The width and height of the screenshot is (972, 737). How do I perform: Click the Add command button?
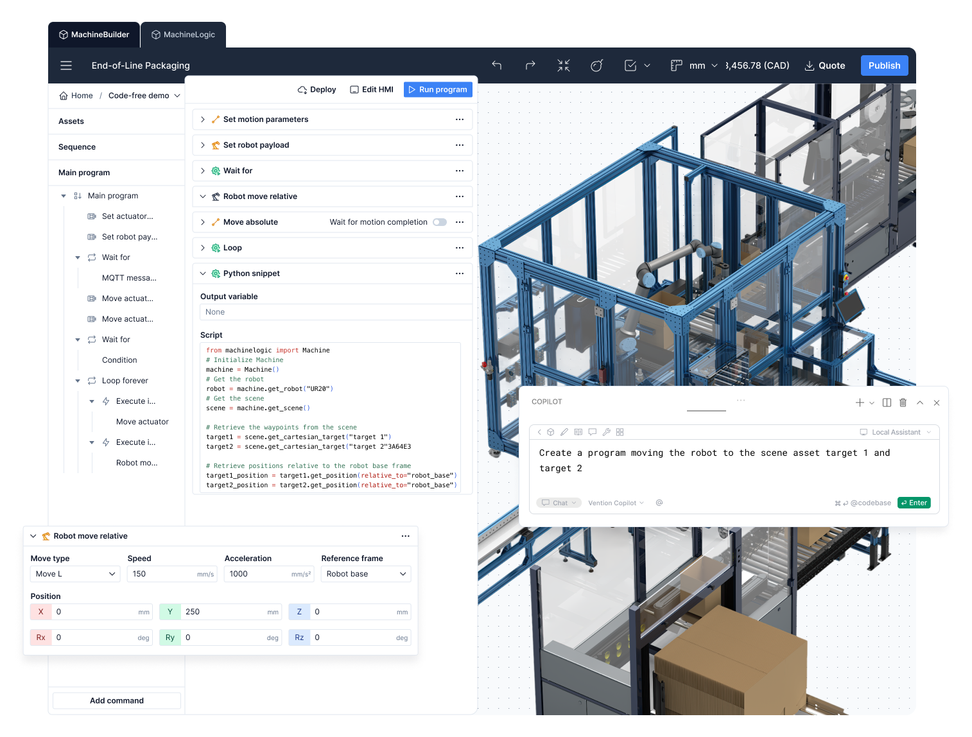(117, 700)
